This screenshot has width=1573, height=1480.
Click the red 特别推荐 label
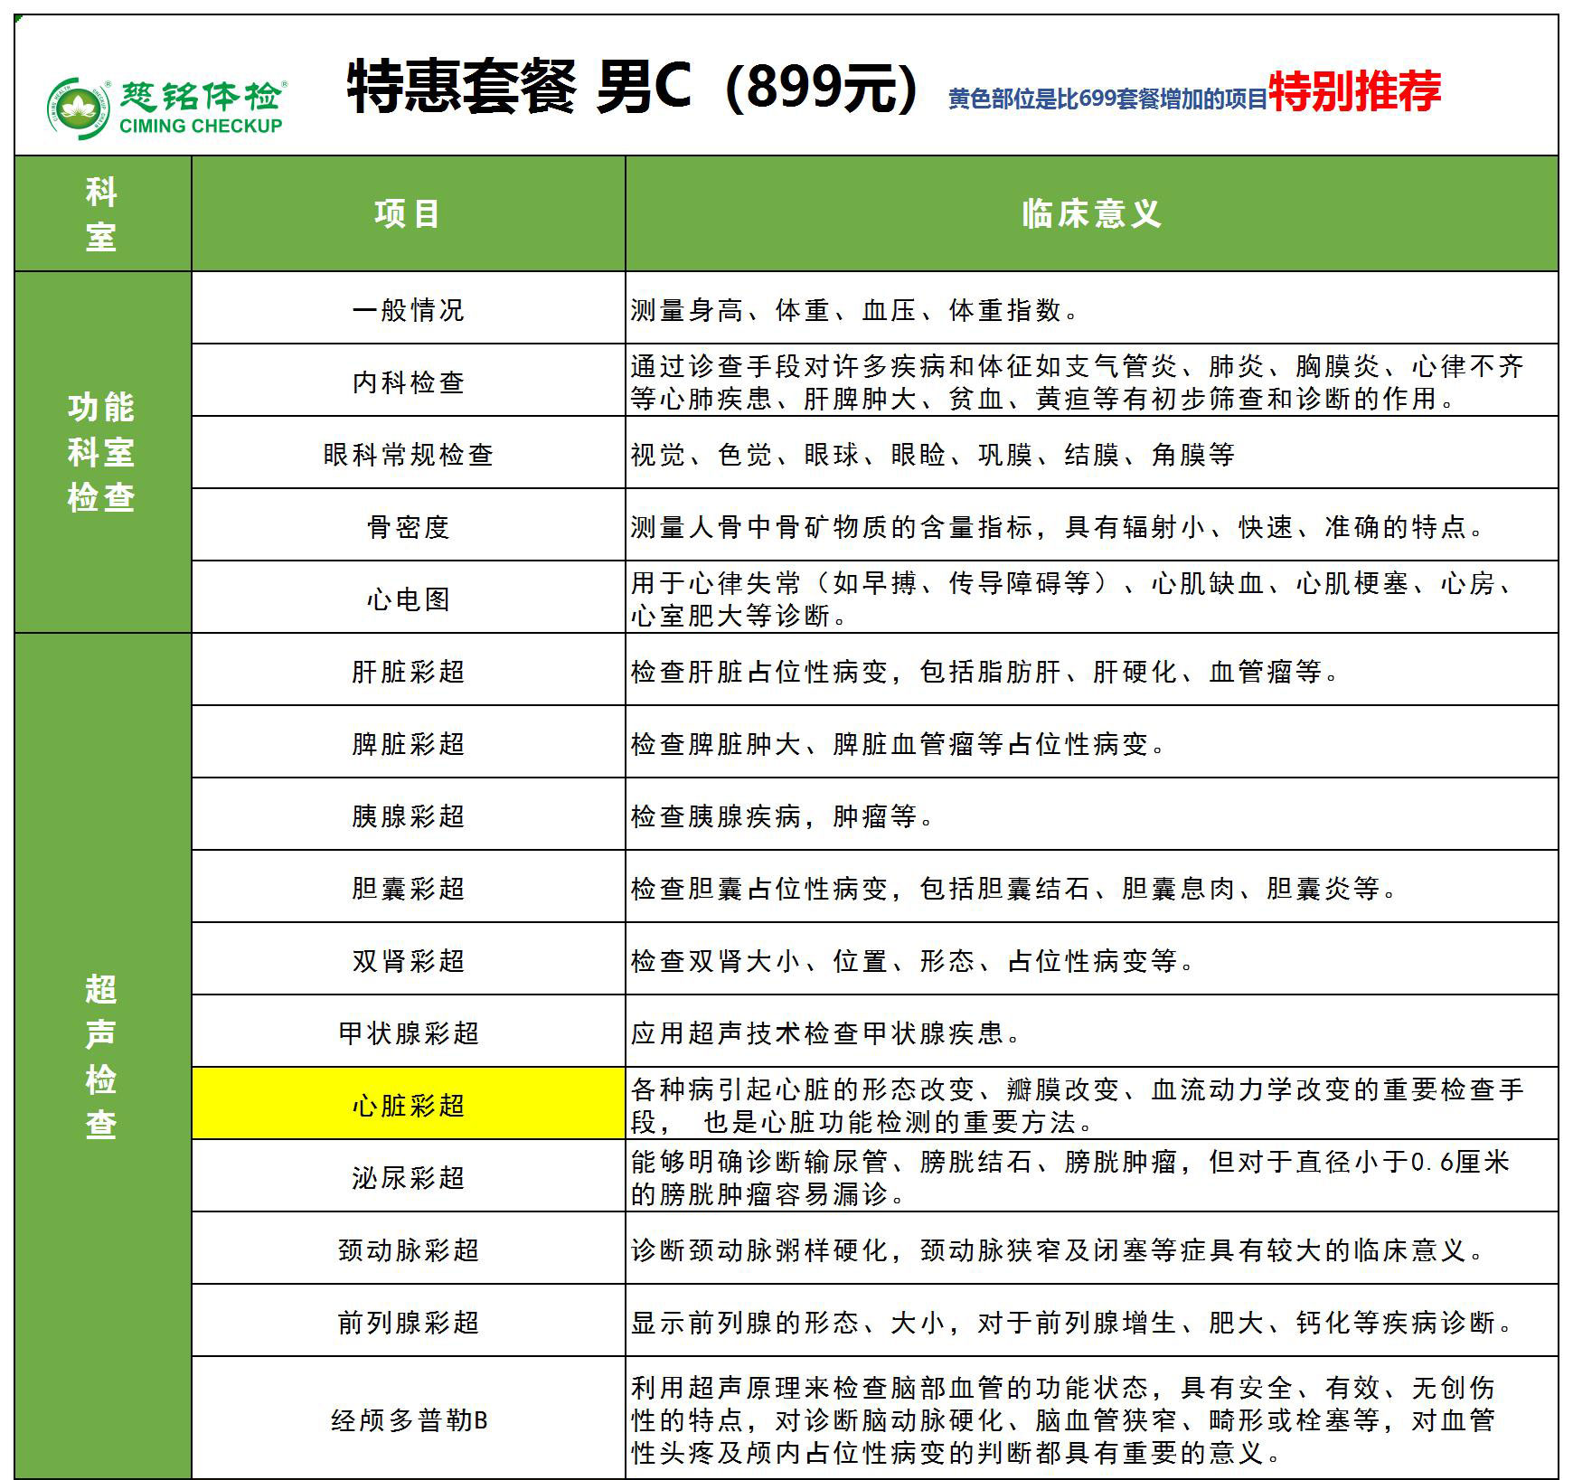(1355, 90)
